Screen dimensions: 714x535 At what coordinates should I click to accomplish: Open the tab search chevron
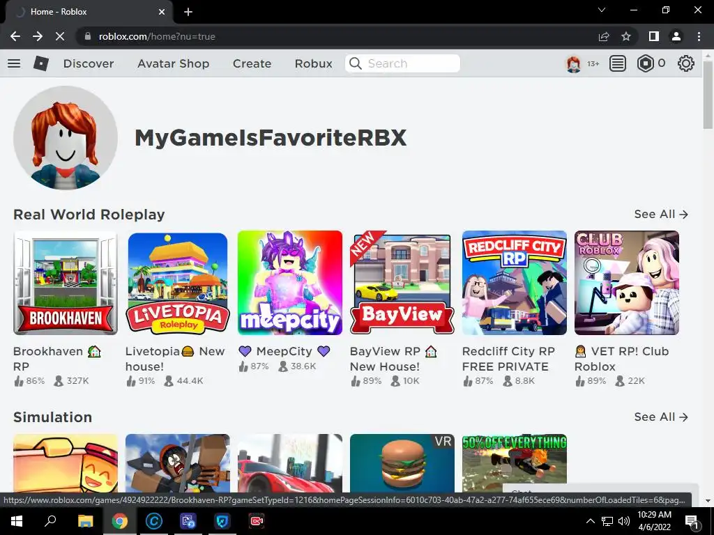click(602, 10)
